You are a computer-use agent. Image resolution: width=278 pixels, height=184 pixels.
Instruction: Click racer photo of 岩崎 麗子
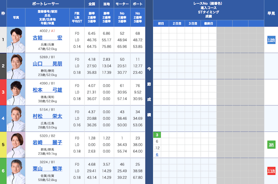click(x=17, y=145)
